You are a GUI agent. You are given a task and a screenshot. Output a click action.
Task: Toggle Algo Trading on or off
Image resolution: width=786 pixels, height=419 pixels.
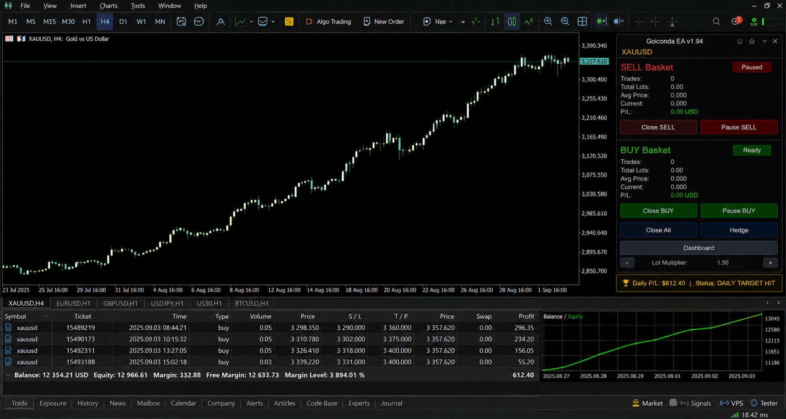pyautogui.click(x=328, y=21)
